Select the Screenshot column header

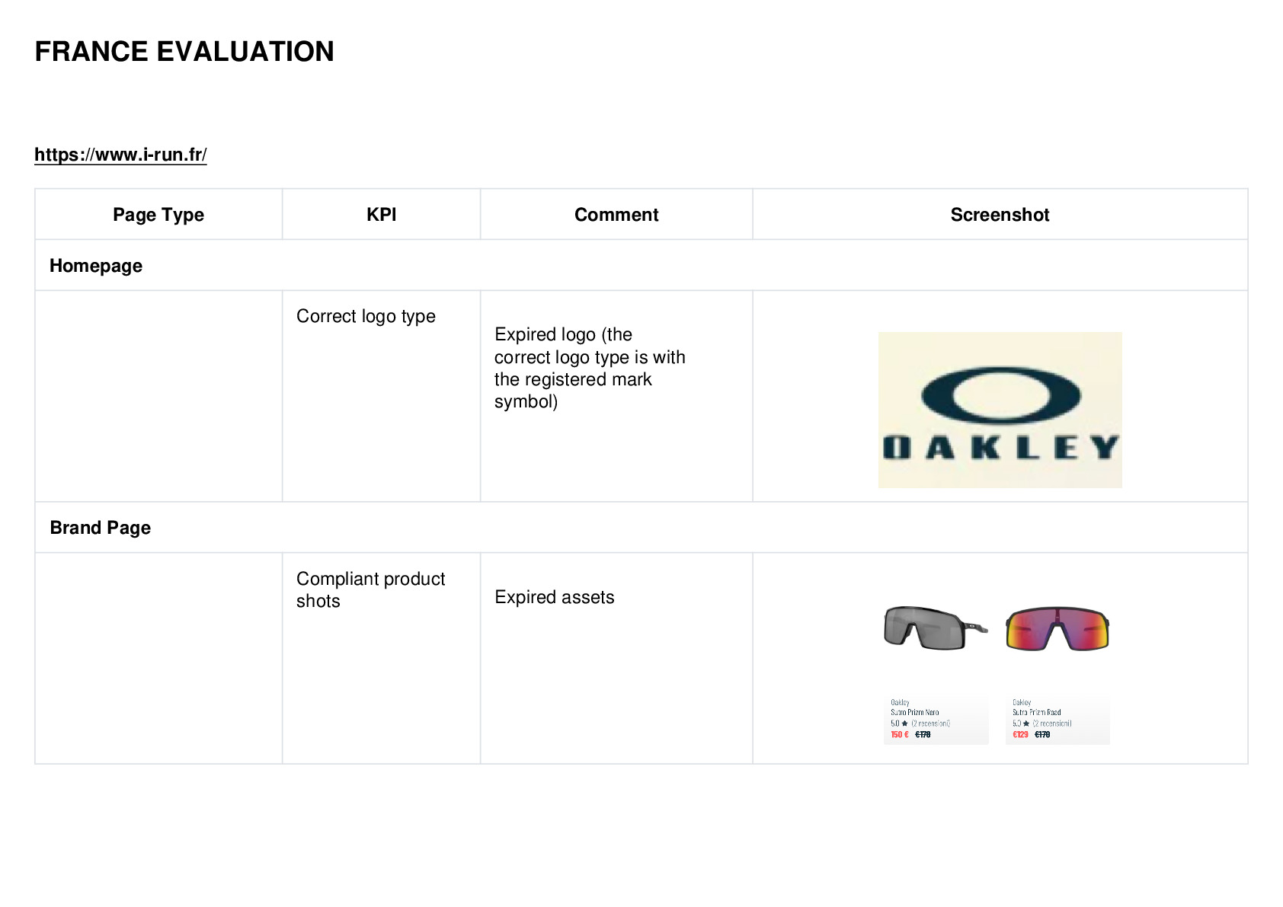1000,215
